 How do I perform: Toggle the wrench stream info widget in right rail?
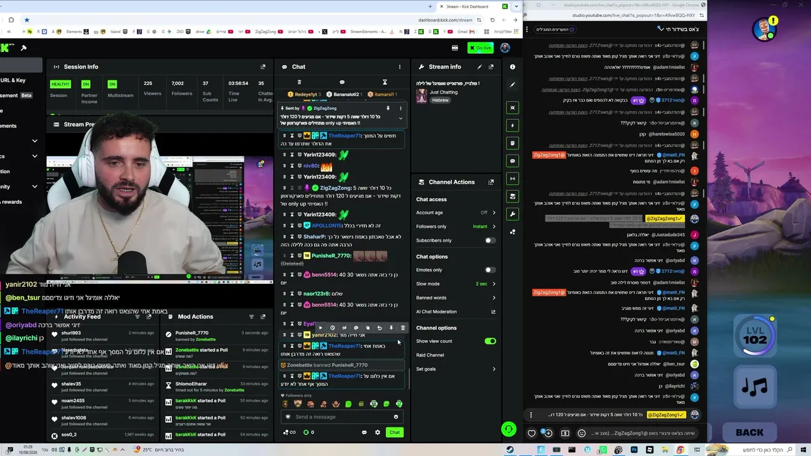click(x=513, y=214)
